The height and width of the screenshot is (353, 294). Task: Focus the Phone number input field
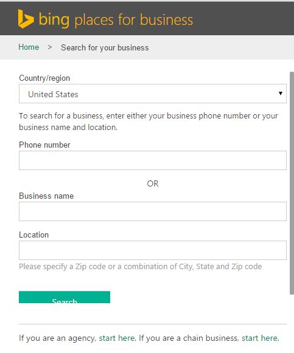click(x=153, y=160)
